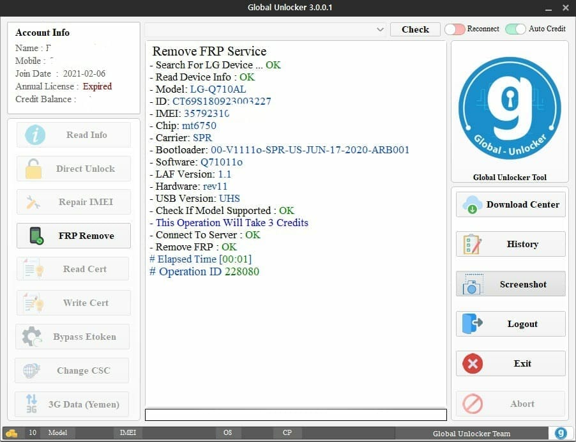Click the large Global Unlocker logo
Image resolution: width=576 pixels, height=442 pixels.
[510, 108]
